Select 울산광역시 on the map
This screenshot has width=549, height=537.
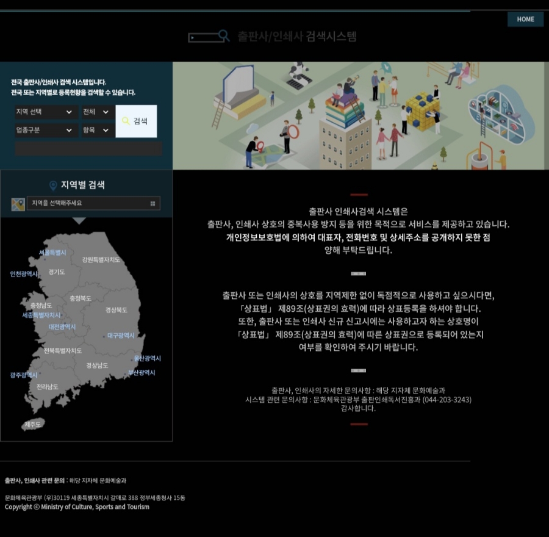(x=148, y=358)
